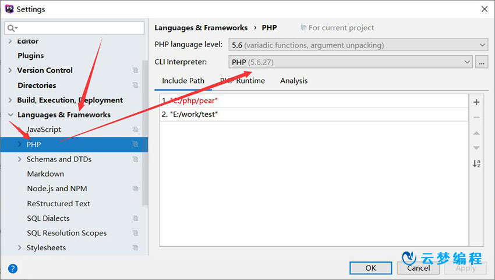Click the move path down arrow icon
Screen dimensions: 495x280
click(476, 148)
